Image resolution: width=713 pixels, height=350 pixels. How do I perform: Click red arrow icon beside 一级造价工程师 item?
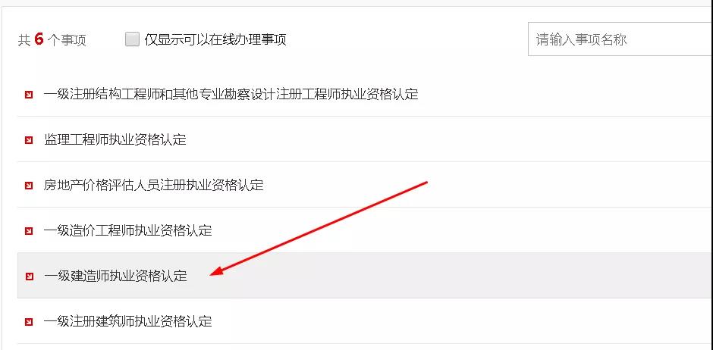pos(29,230)
